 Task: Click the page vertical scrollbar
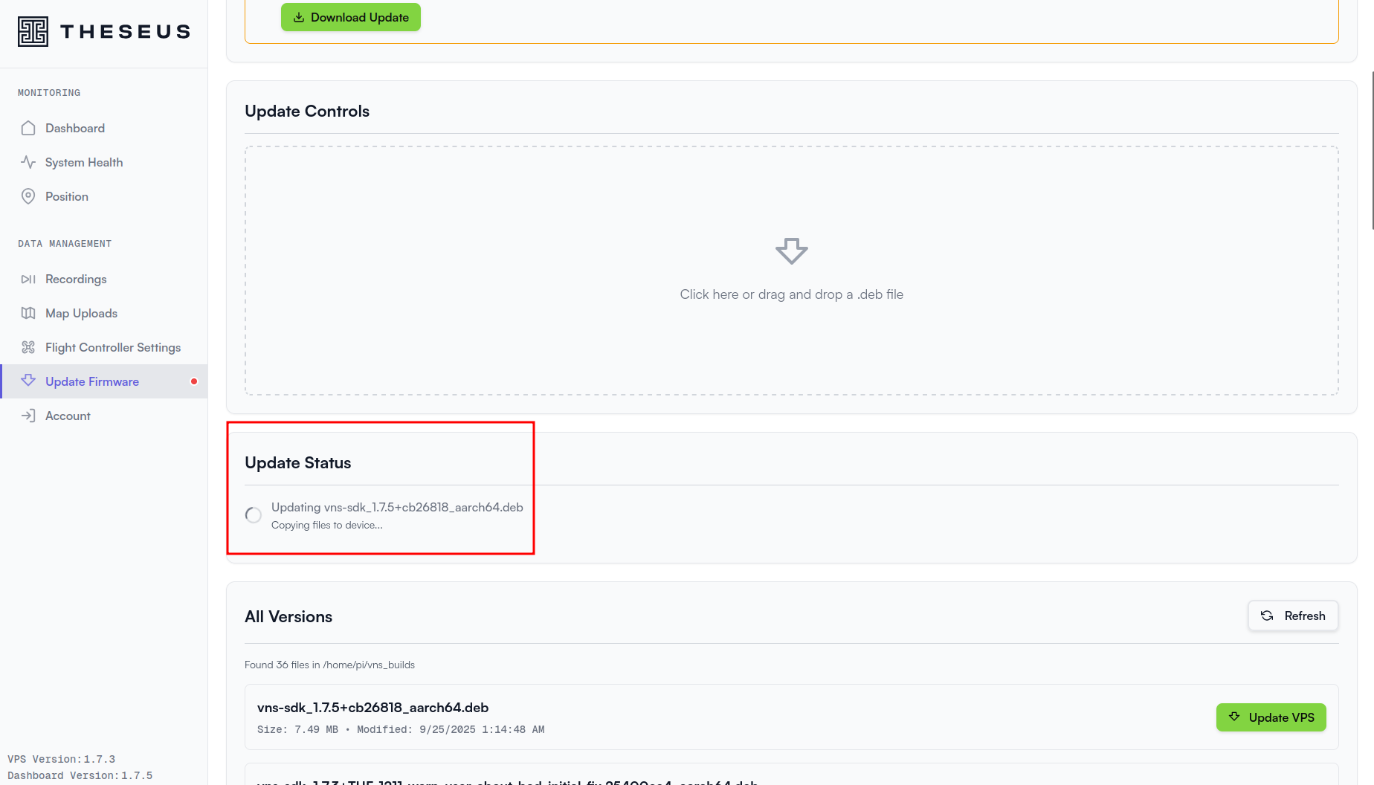click(1372, 149)
